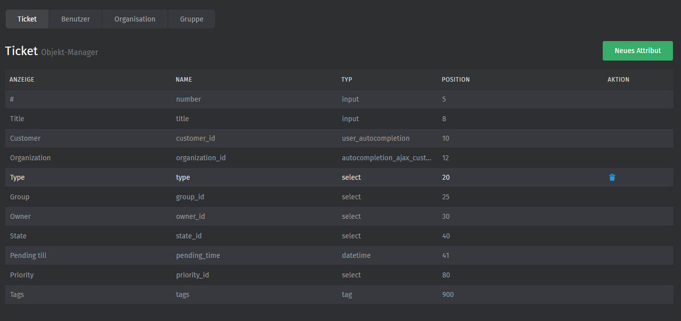
Task: Click position value 900
Action: pos(448,294)
